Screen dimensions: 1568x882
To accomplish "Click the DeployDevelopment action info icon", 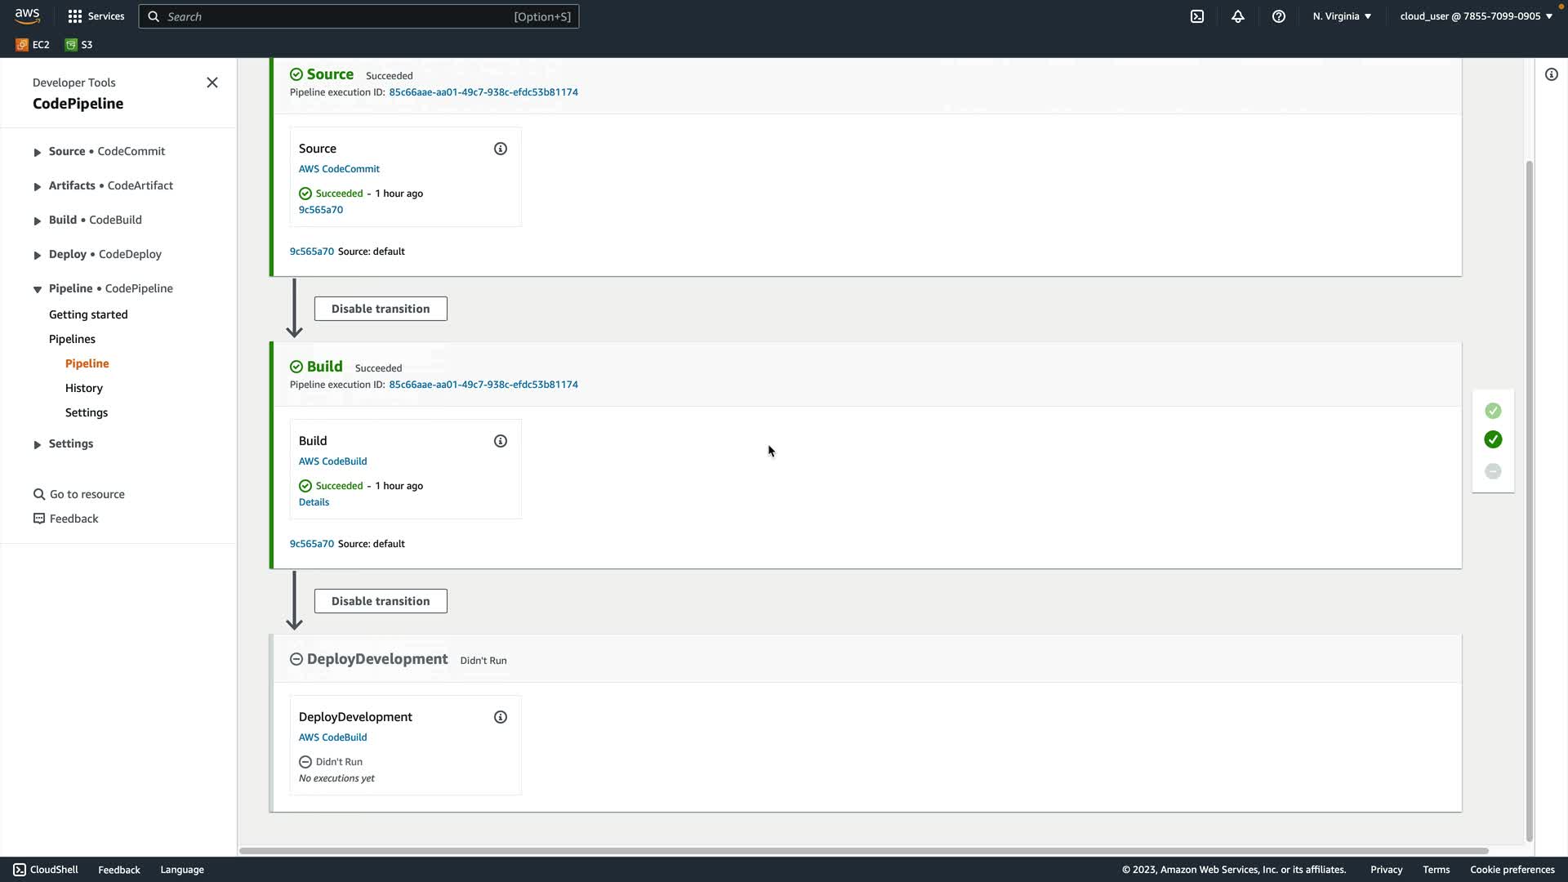I will pos(501,717).
